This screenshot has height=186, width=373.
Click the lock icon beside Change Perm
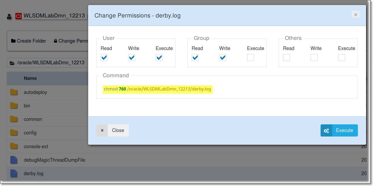[x=56, y=41]
